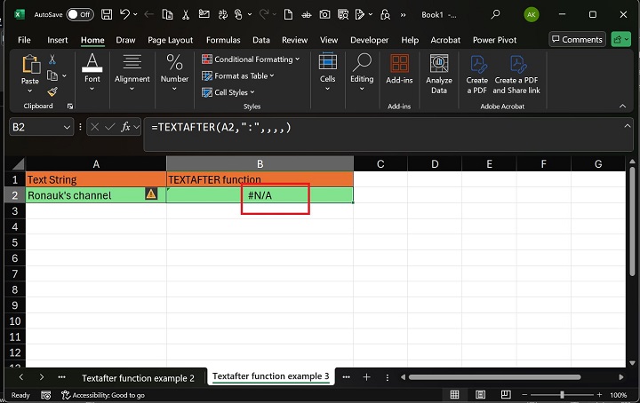Click the Format Painter brush icon
The image size is (640, 403).
(x=52, y=91)
